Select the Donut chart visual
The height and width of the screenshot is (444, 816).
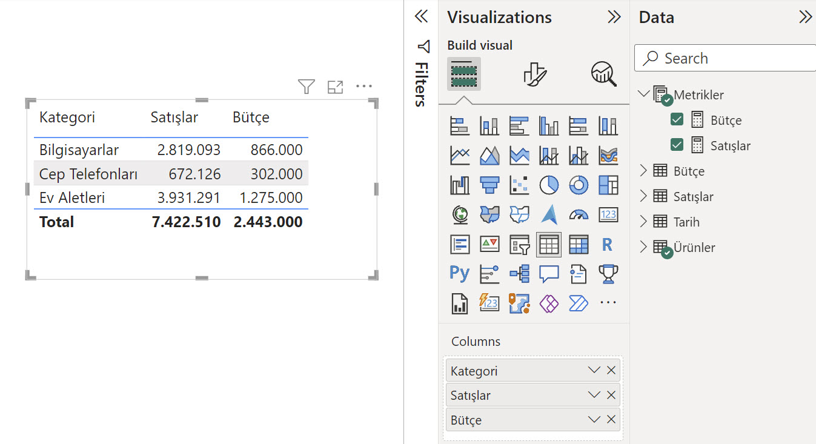click(579, 185)
